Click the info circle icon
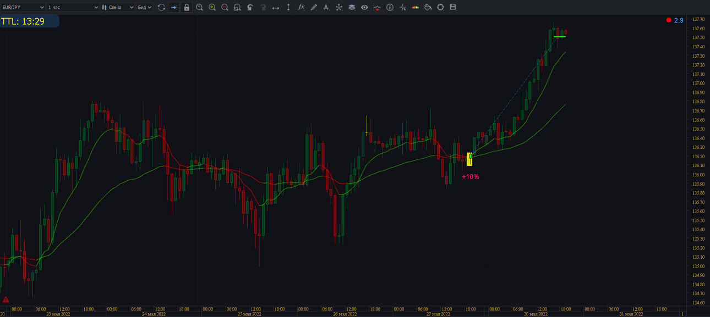710x317 pixels. [390, 7]
